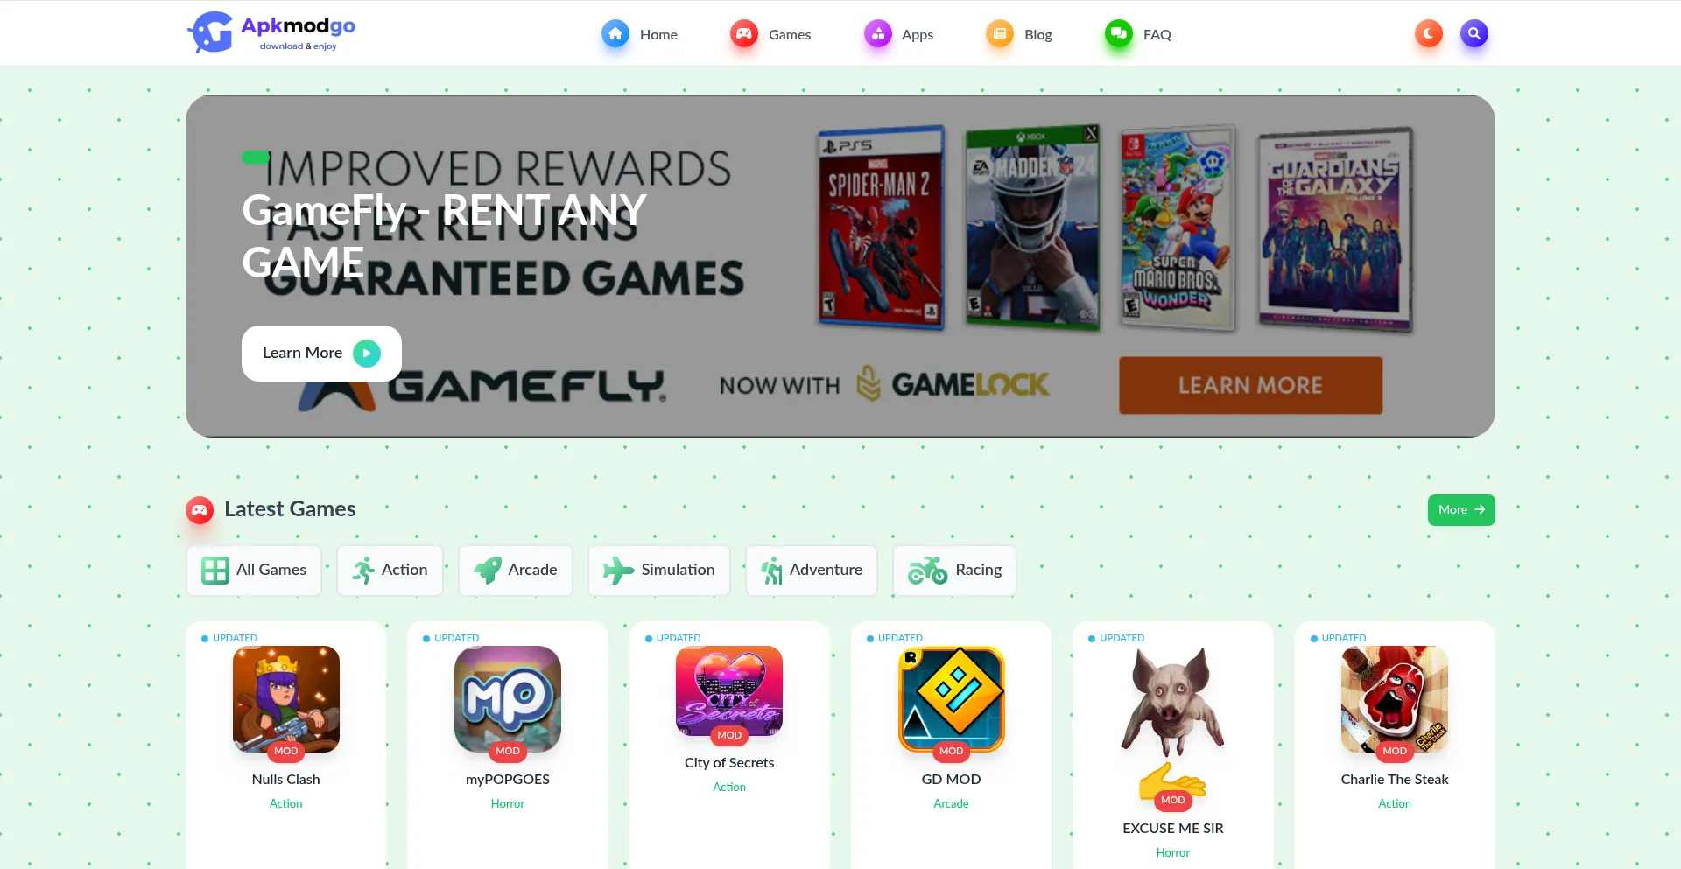1681x869 pixels.
Task: Click the red Latest Games controller icon
Action: 200,509
